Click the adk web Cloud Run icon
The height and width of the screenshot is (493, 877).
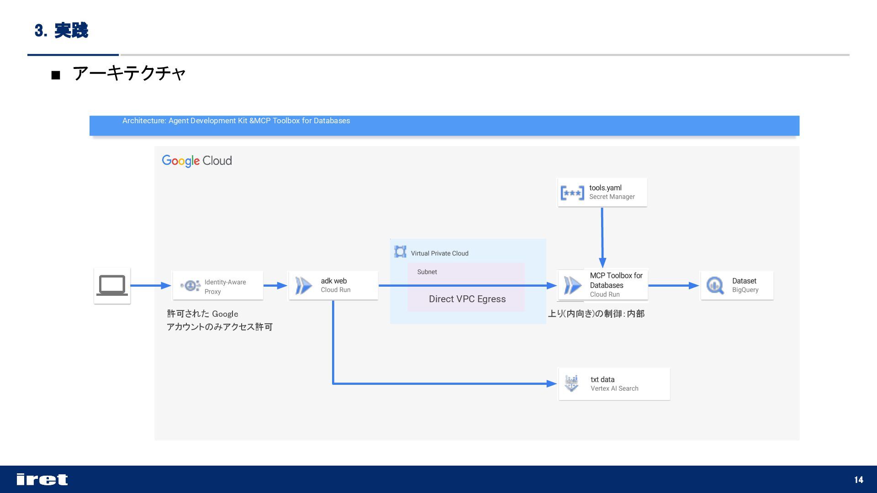pos(303,286)
